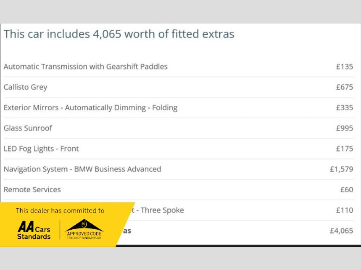Screen dimensions: 361x270
Task: Click LED Fog Lights - Front item
Action: pos(41,149)
